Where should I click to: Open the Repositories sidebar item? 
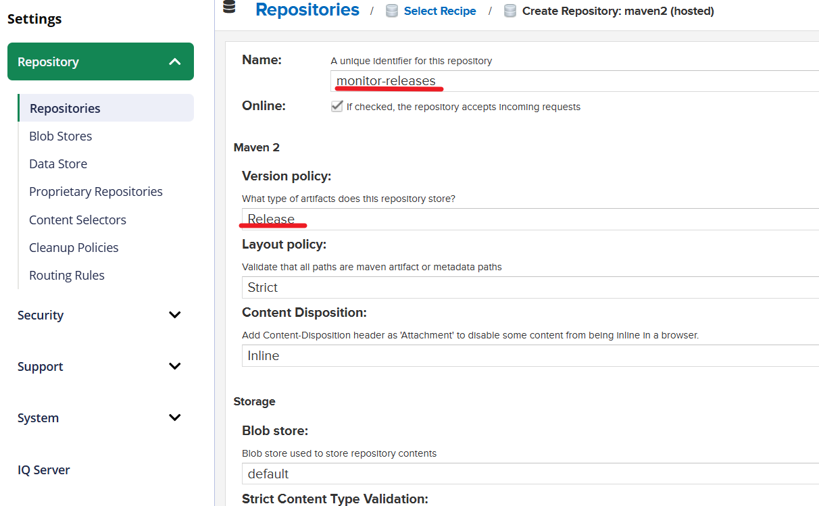click(x=106, y=108)
